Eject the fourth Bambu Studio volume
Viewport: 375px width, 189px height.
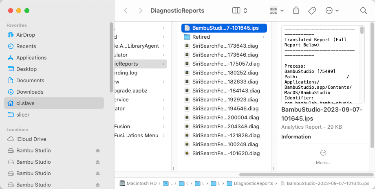pos(97,185)
